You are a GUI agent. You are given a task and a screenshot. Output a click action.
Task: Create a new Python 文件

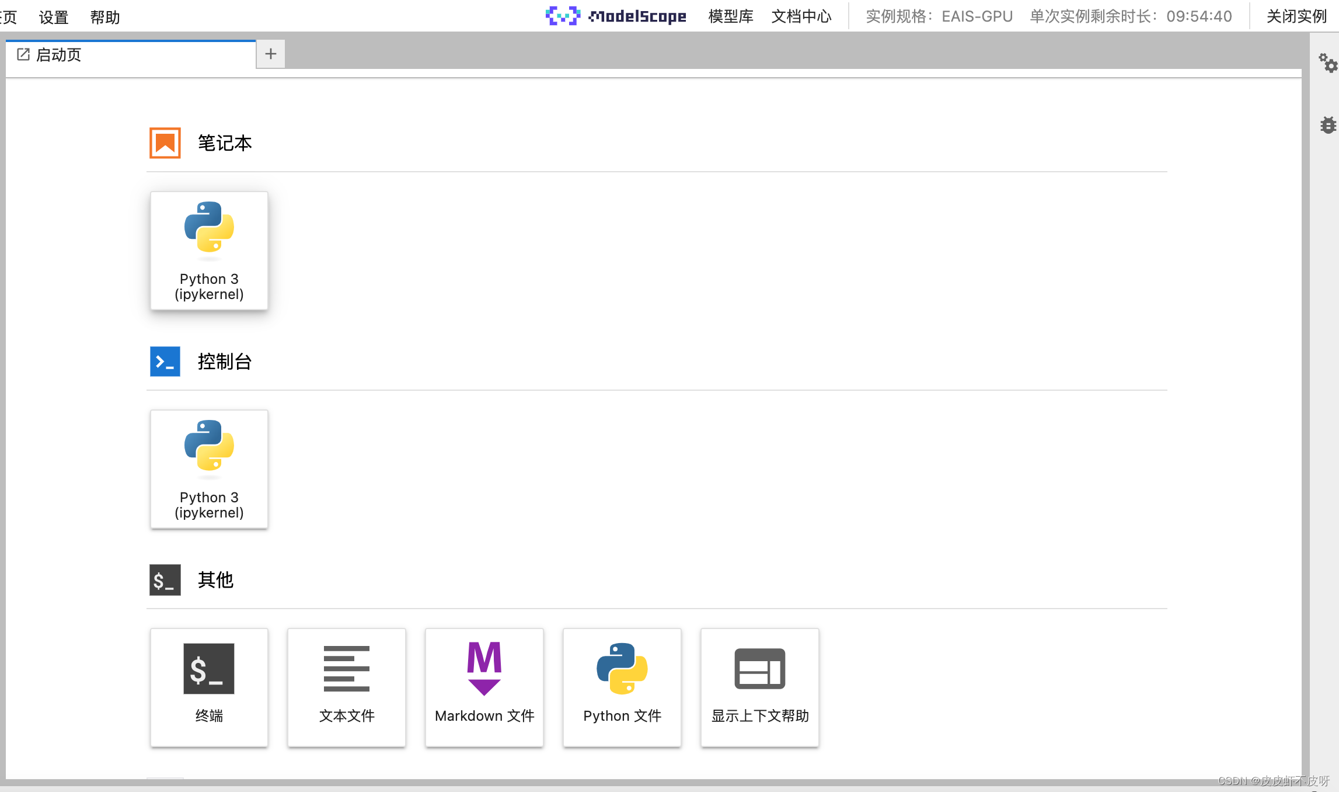[622, 687]
